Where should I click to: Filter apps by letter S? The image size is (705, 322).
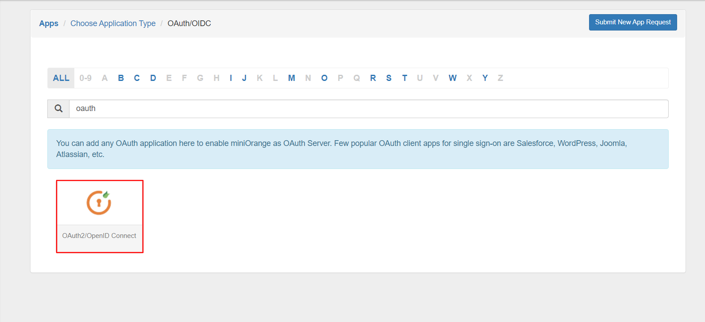(389, 78)
